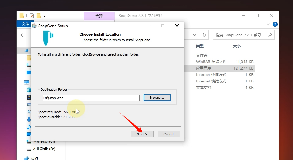Click the Destination Folder path field
Viewport: 293px width, 160px height.
(91, 98)
